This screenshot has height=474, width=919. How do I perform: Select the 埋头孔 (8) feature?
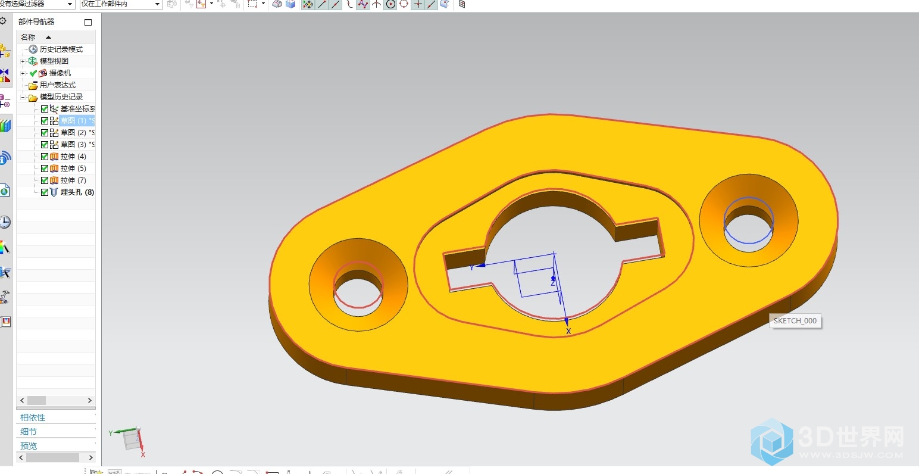click(x=77, y=192)
